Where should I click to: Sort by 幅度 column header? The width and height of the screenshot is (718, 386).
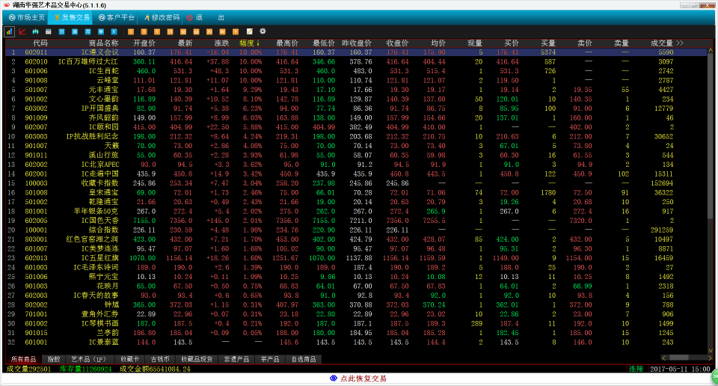click(x=249, y=43)
